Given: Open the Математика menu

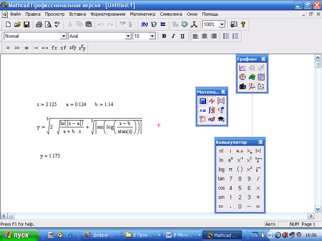Looking at the screenshot, I should tap(142, 14).
